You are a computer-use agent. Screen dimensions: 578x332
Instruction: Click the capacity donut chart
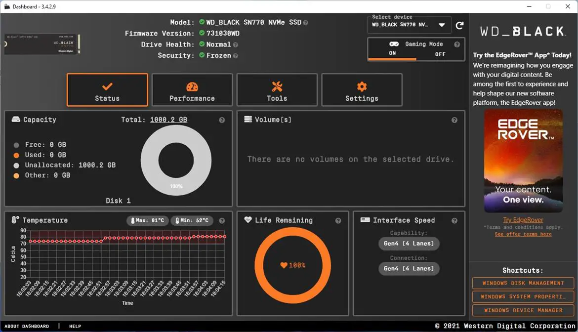pyautogui.click(x=176, y=160)
